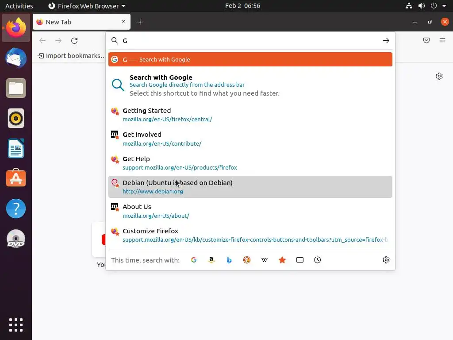Image resolution: width=453 pixels, height=340 pixels.
Task: Click the volume icon in top bar
Action: [422, 6]
